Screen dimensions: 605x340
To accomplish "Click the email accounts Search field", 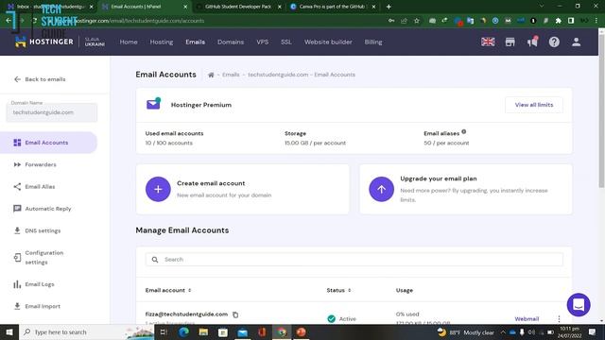I will pos(354,260).
